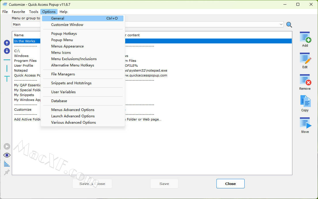
Task: Choose Popup Hotkeys in Options menu
Action: [64, 34]
